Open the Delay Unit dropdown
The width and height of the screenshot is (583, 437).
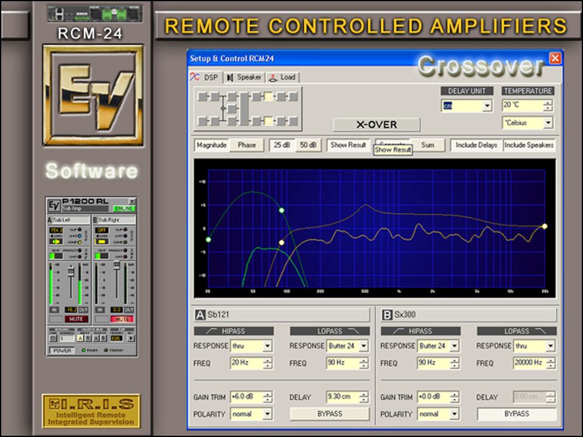[x=487, y=106]
